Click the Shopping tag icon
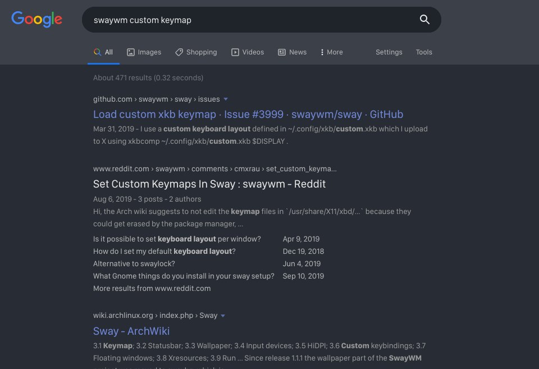The width and height of the screenshot is (539, 369). pos(179,52)
